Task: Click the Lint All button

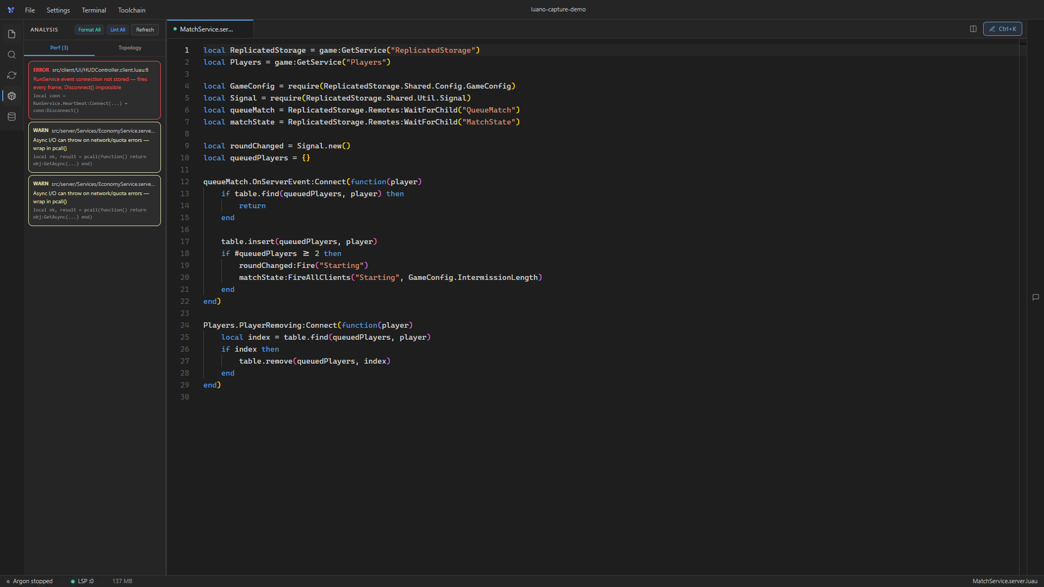Action: (117, 30)
